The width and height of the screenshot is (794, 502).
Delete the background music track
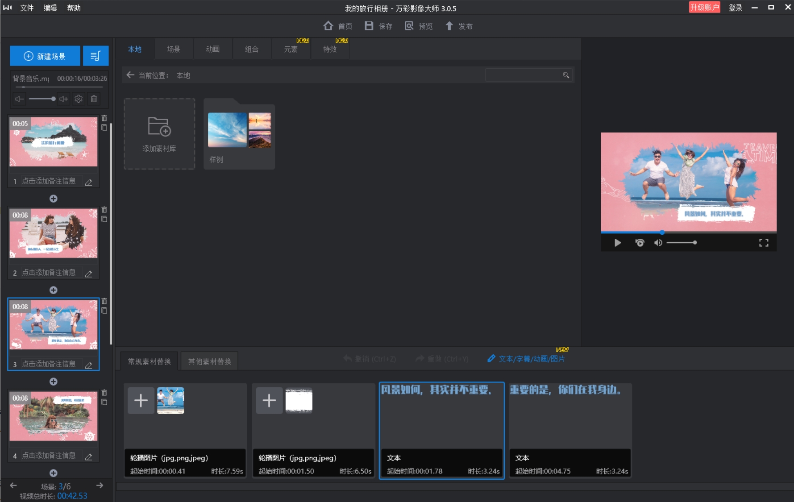click(x=94, y=99)
